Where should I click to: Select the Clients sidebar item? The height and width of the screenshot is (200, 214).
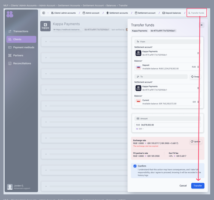tap(21, 39)
